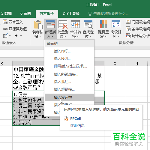Choose 插入批注... menu item
Viewport: 150px width, 150px height.
69,82
